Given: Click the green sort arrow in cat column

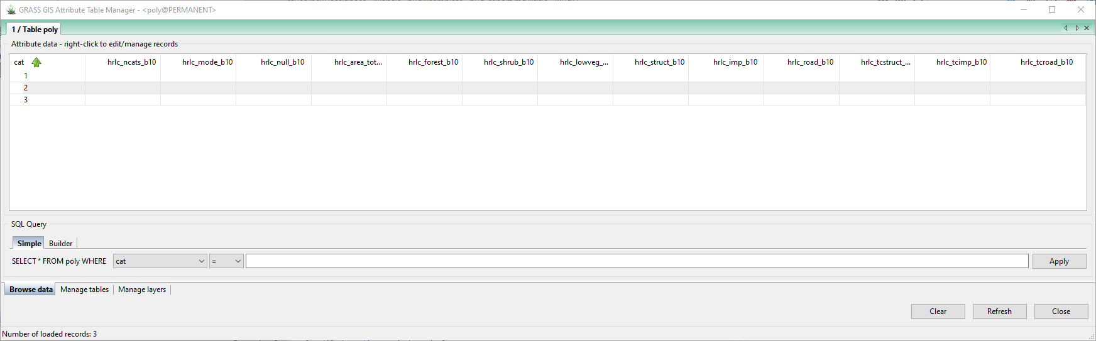Looking at the screenshot, I should click(36, 62).
